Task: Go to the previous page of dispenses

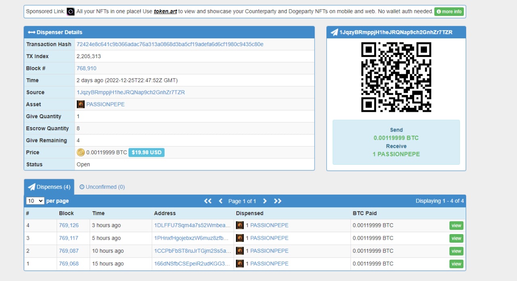Action: point(221,201)
